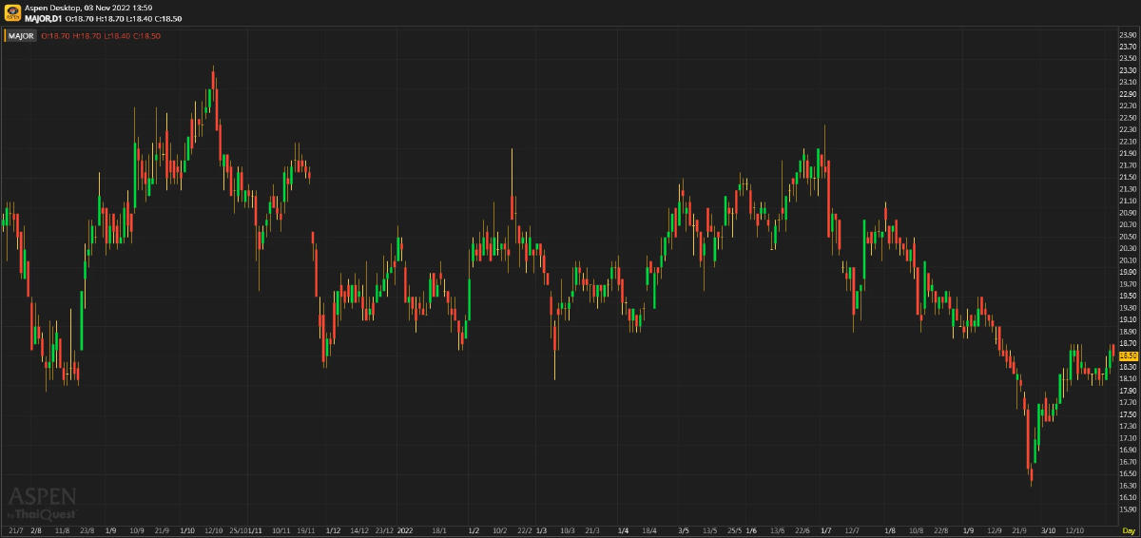This screenshot has width=1141, height=538.
Task: Click the ASPEN by ThaiQuest watermark
Action: [42, 503]
